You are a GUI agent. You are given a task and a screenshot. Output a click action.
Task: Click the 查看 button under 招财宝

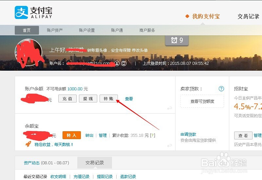pyautogui.click(x=243, y=135)
